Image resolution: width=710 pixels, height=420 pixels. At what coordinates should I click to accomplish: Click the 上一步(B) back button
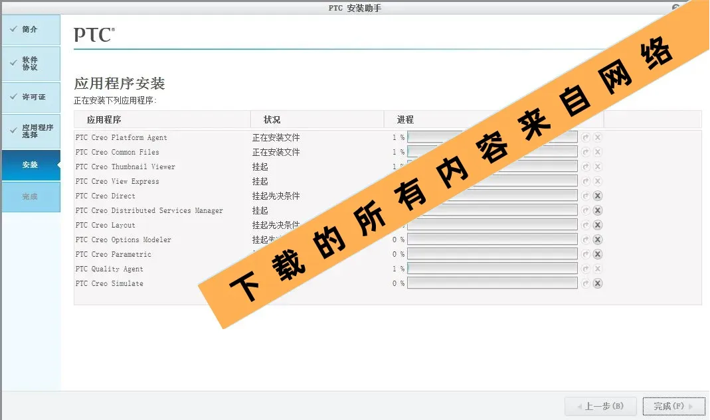click(600, 406)
